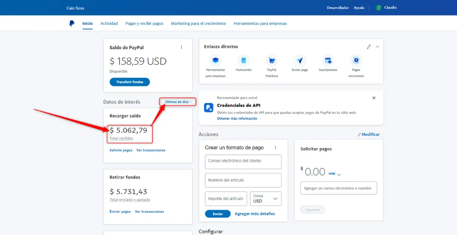Image resolution: width=457 pixels, height=235 pixels.
Task: Click the $ 158,59 USD balance
Action: click(x=138, y=61)
